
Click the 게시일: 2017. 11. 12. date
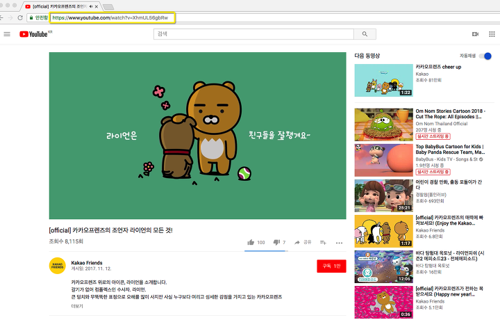click(x=91, y=269)
